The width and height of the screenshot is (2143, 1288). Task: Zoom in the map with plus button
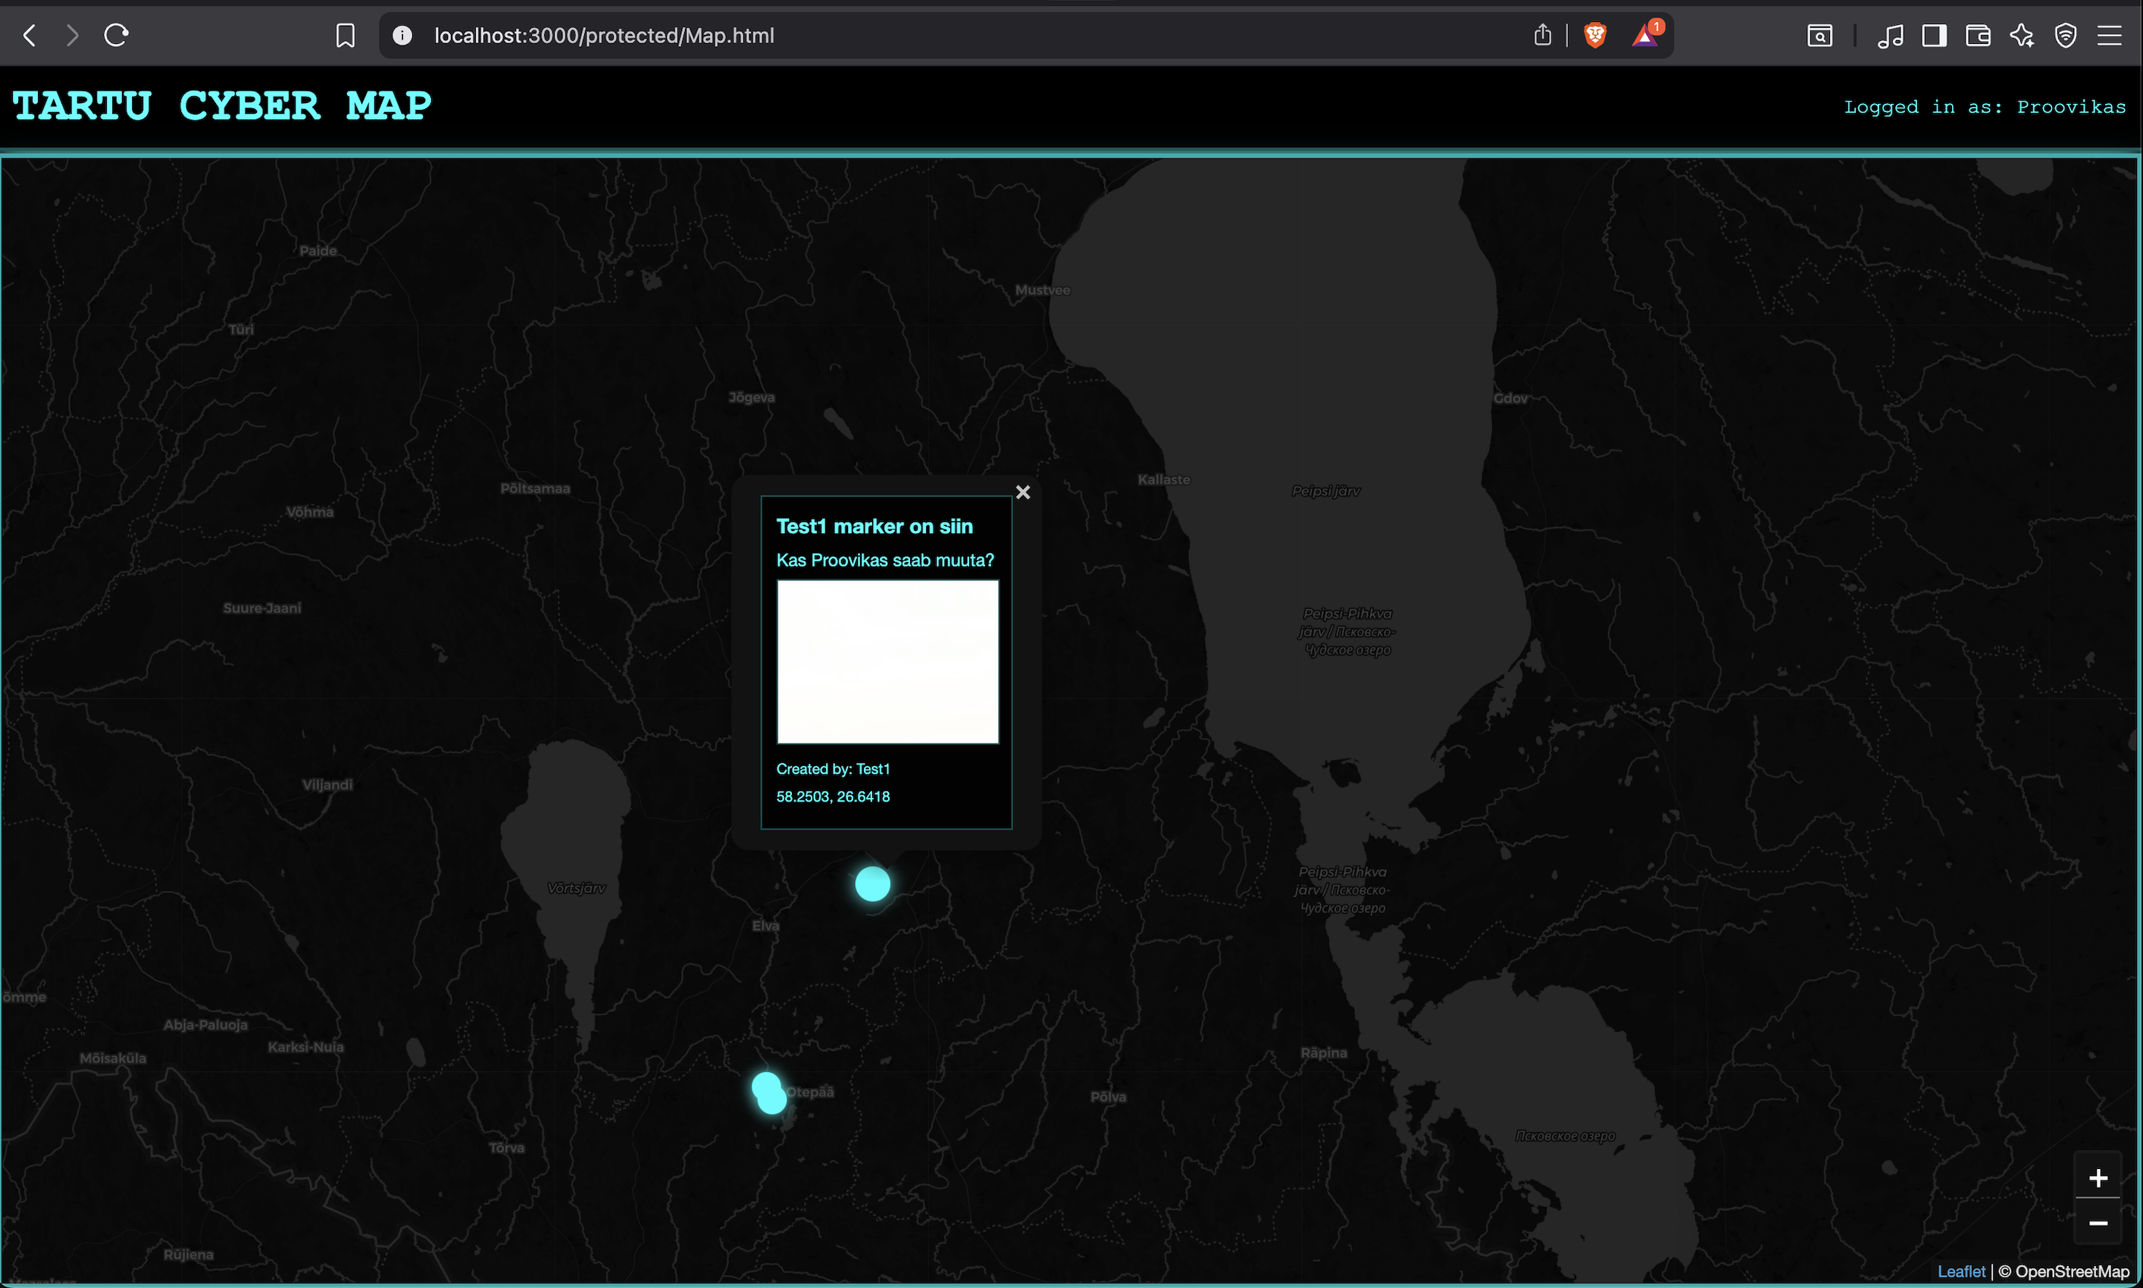point(2098,1178)
